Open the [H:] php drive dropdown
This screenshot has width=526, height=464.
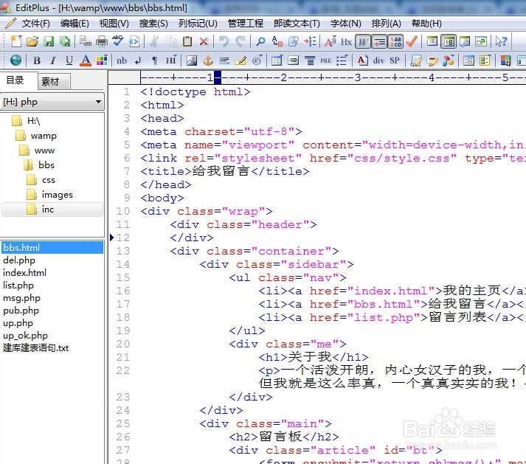click(x=52, y=102)
